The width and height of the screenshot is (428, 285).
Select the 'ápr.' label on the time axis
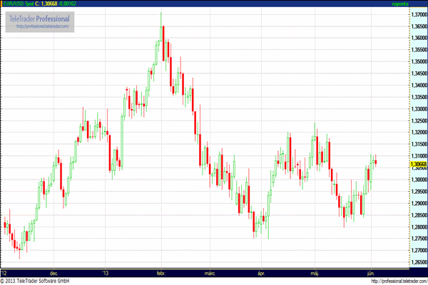[x=262, y=271]
